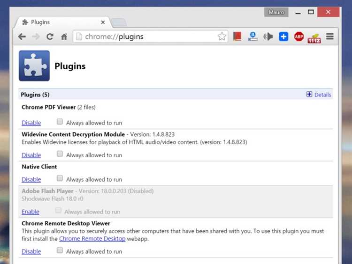Open the Home page button
The height and width of the screenshot is (264, 352).
click(64, 37)
